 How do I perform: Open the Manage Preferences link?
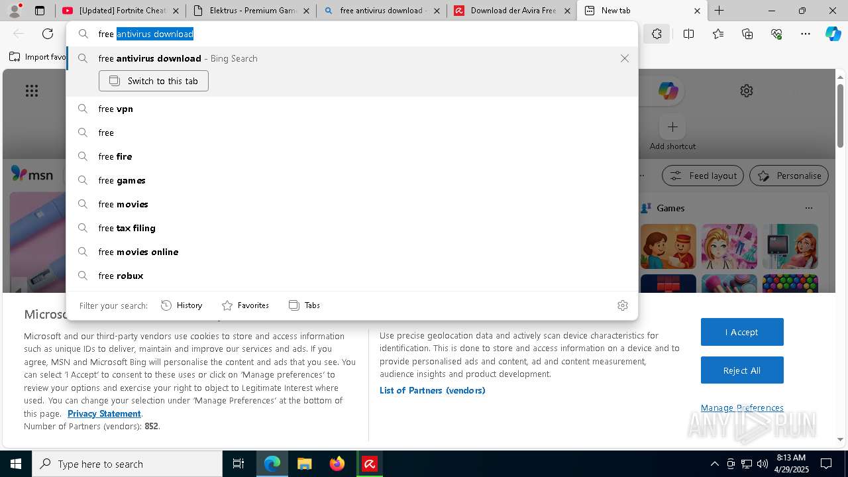tap(742, 407)
